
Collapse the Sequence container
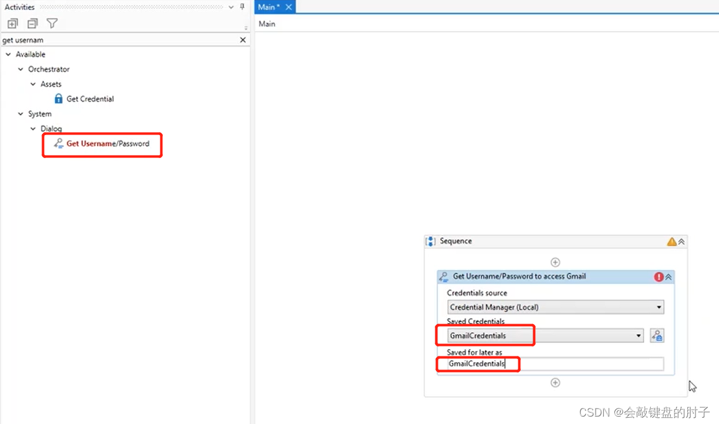pos(681,242)
